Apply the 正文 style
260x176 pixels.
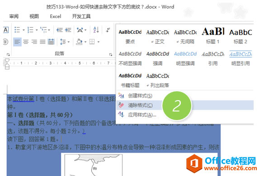point(158,37)
